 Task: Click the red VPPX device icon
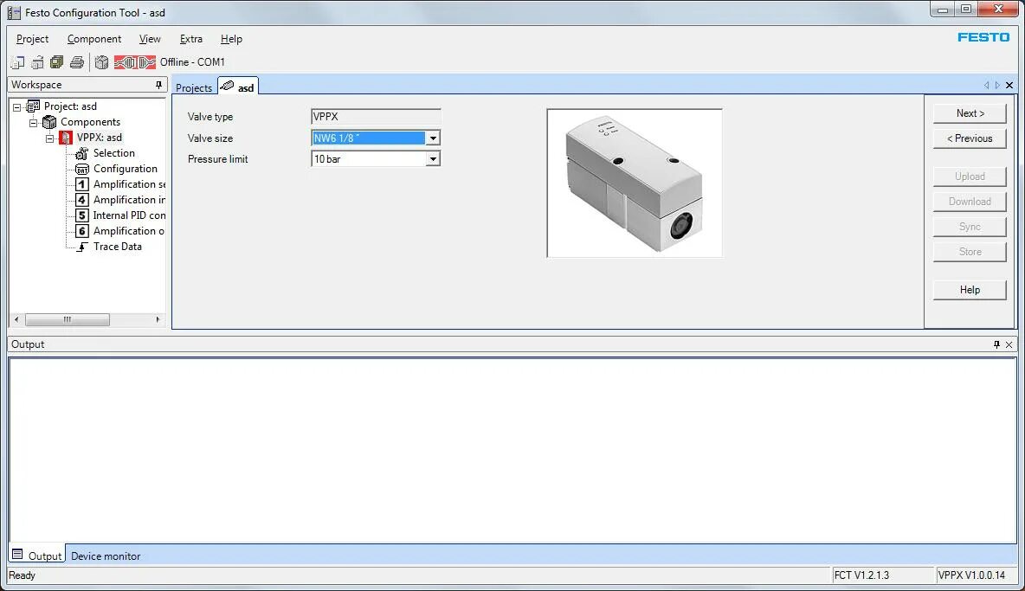pos(66,138)
